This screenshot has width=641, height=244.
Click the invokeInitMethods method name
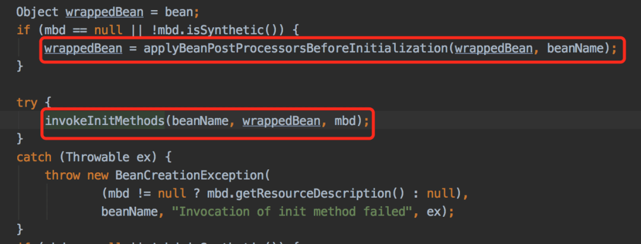(x=104, y=121)
